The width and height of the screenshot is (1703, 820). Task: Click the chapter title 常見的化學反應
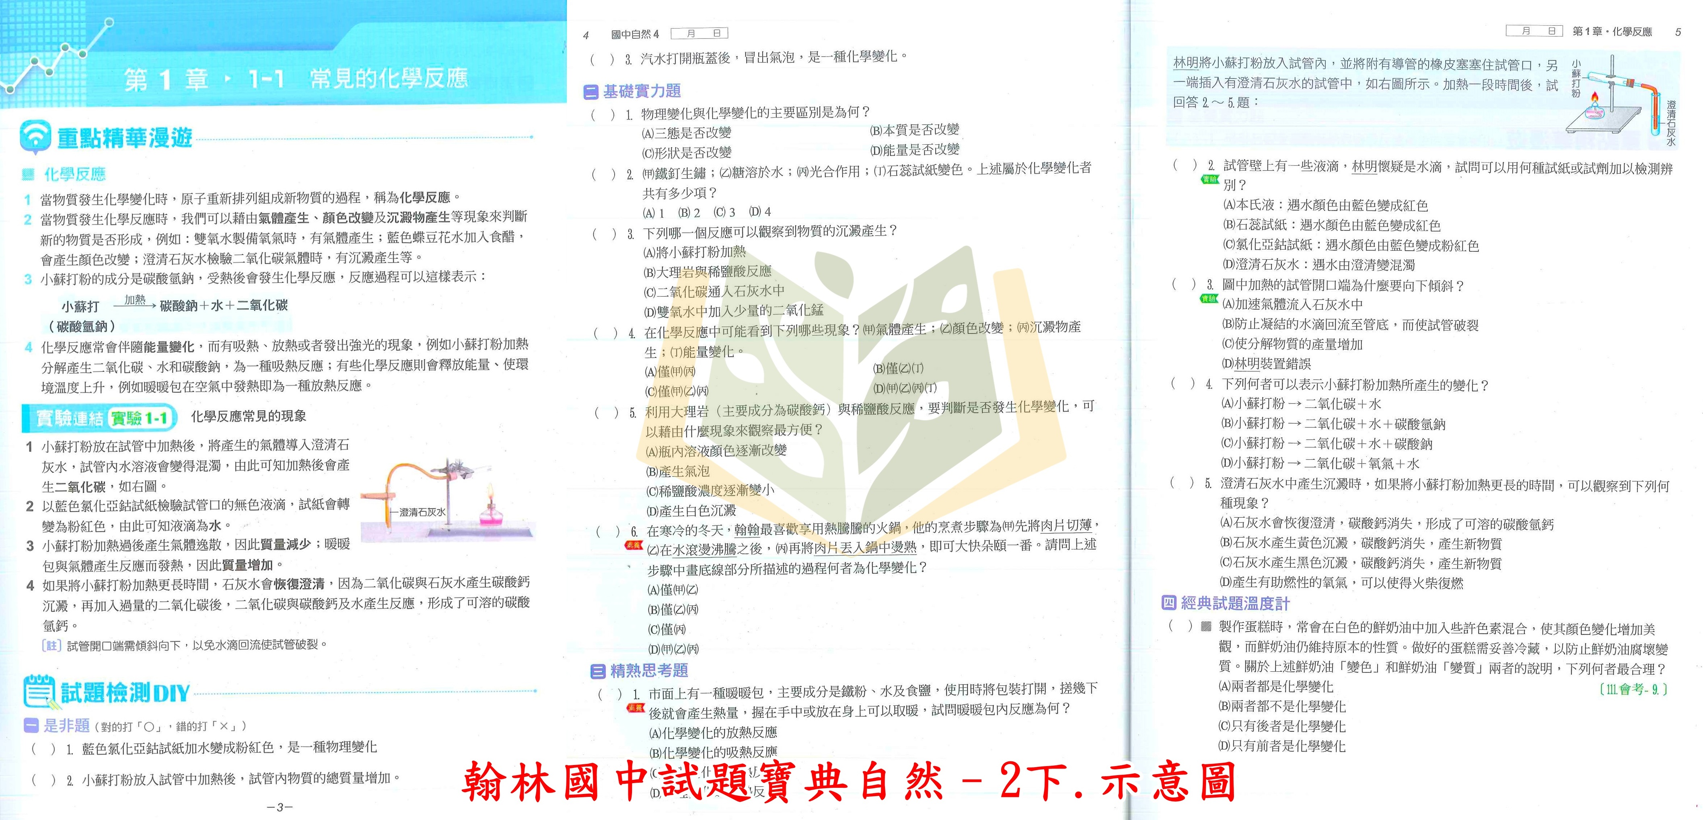coord(389,79)
